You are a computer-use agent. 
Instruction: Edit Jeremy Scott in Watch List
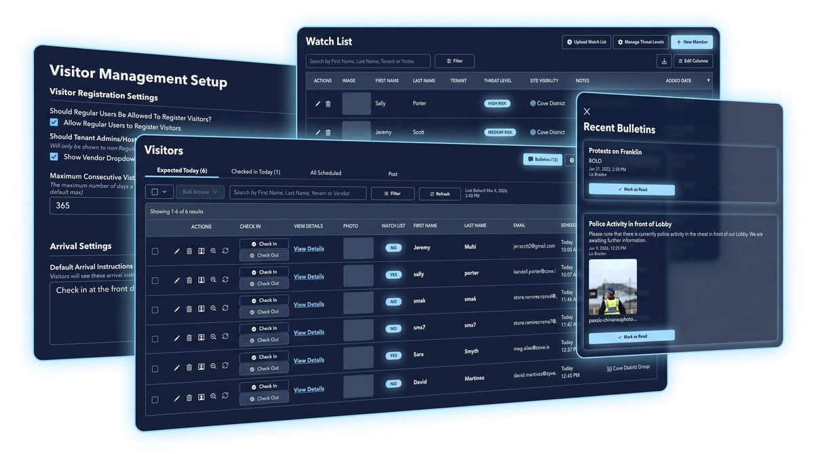(318, 132)
